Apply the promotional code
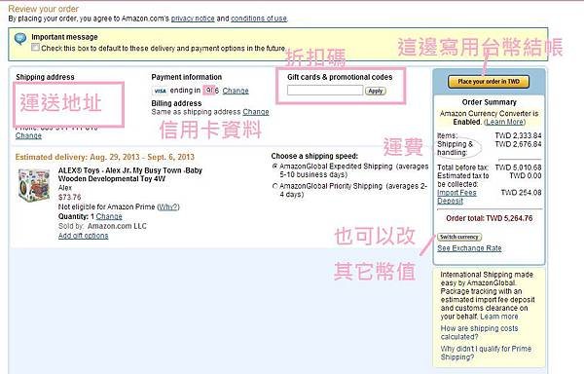This screenshot has height=374, width=584. click(376, 91)
